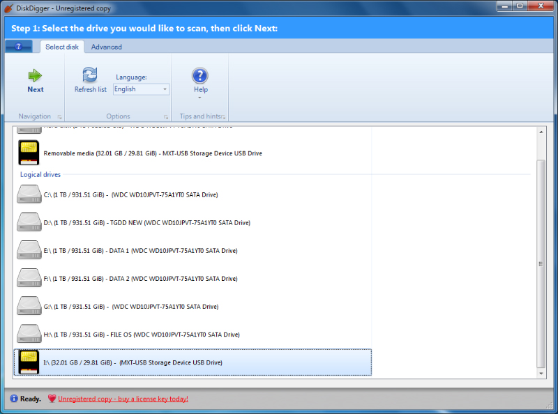Image resolution: width=558 pixels, height=414 pixels.
Task: Open the Navigation group dialog launcher
Action: (59, 117)
